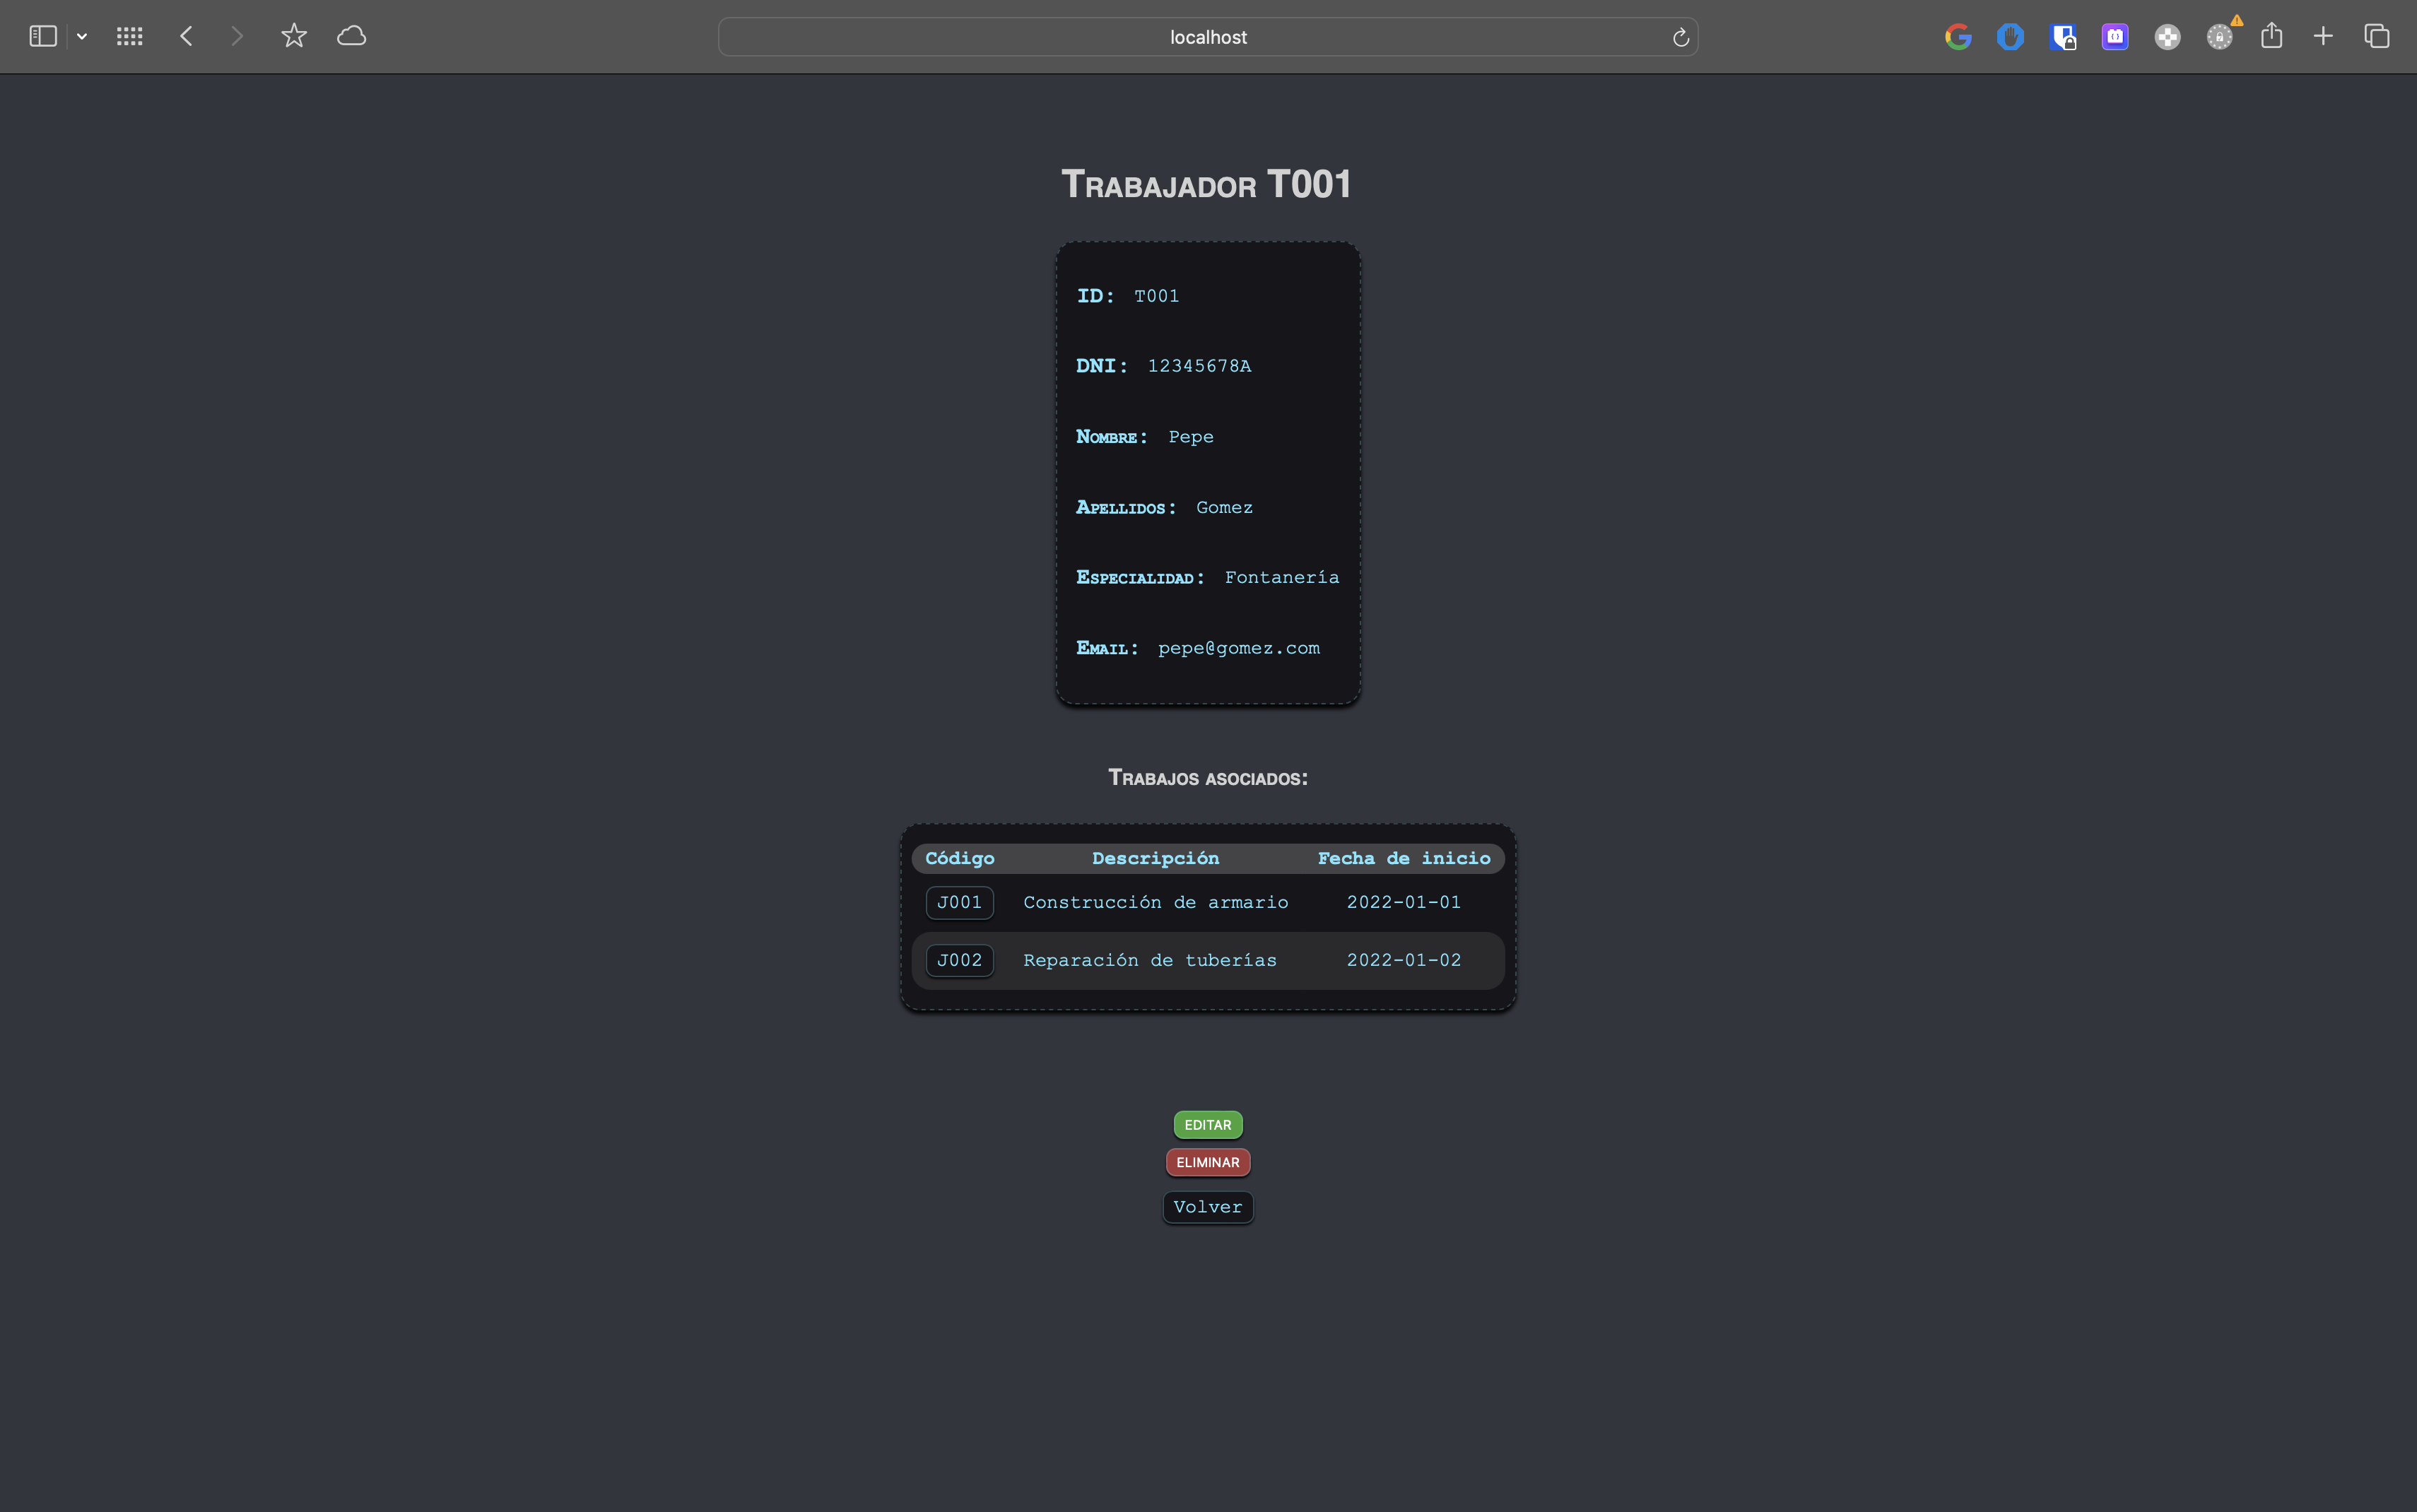Open job J001 code link
This screenshot has height=1512, width=2417.
click(959, 902)
